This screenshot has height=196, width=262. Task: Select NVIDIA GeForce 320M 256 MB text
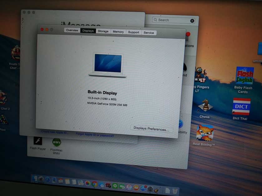(107, 104)
